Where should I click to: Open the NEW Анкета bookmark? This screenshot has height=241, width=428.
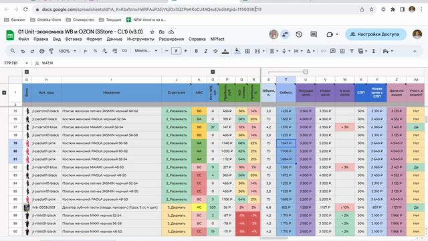pyautogui.click(x=145, y=19)
